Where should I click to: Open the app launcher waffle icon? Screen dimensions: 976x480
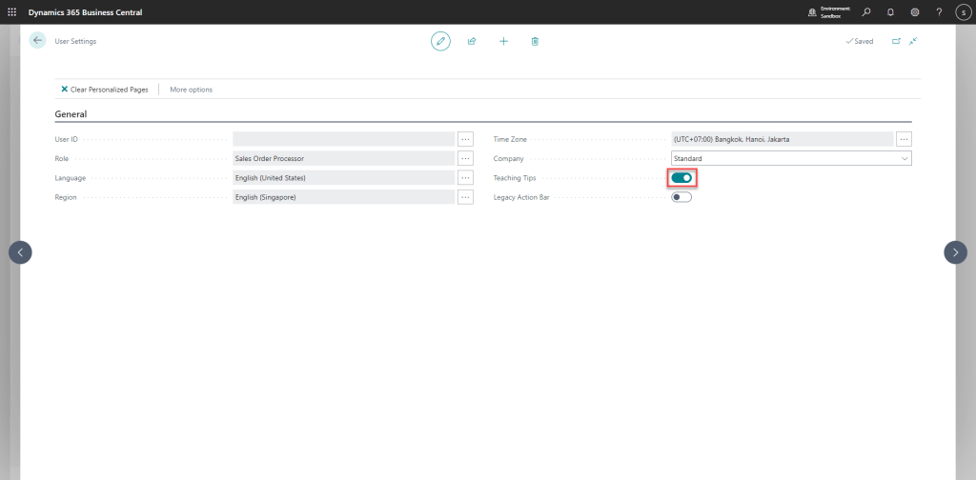(11, 11)
